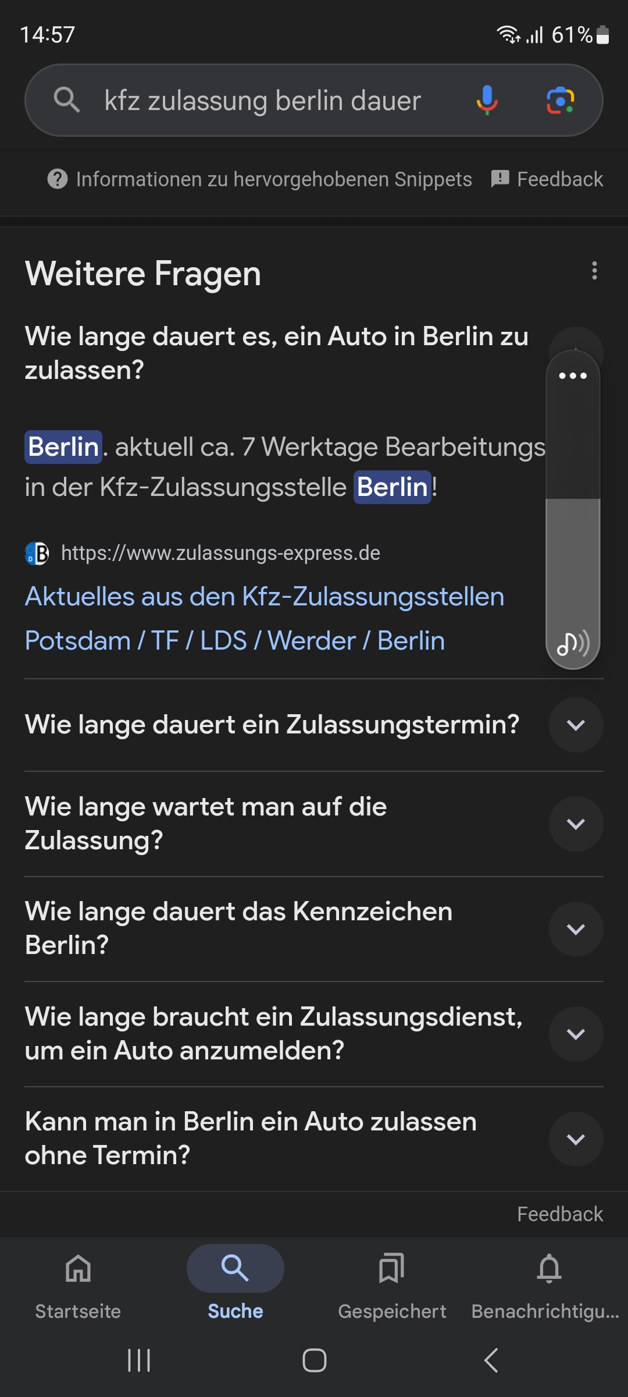Tap the media sound icon on volume panel

point(573,643)
